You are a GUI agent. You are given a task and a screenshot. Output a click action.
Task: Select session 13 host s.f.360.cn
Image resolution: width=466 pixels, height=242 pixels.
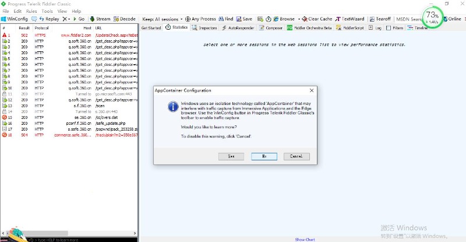click(x=82, y=106)
